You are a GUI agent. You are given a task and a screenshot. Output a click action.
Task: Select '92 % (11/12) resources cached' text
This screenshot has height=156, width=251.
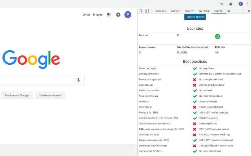pos(214,129)
